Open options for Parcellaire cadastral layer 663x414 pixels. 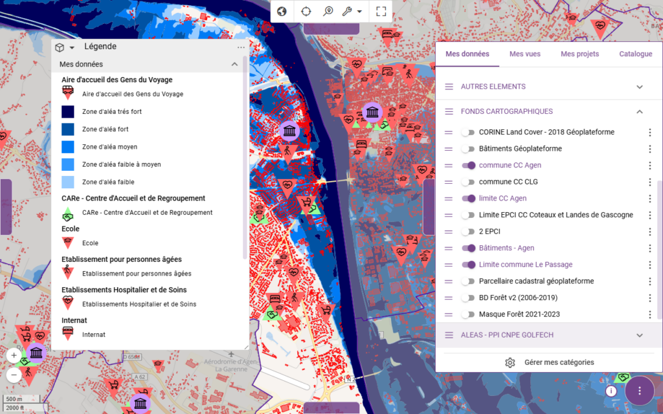(650, 281)
